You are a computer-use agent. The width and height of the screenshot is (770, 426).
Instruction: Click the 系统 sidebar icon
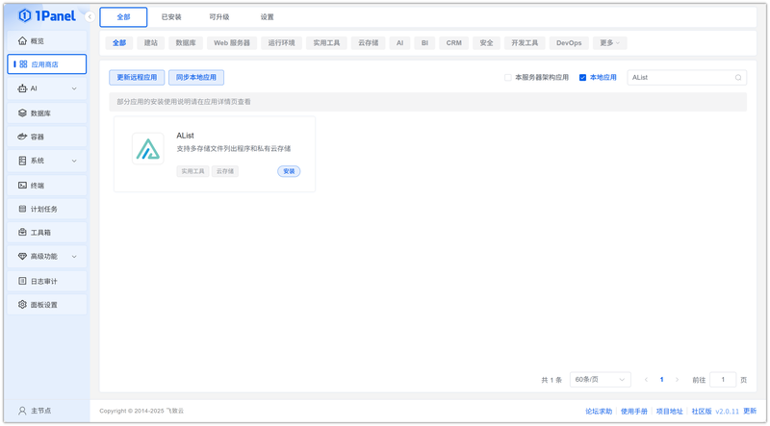point(22,161)
